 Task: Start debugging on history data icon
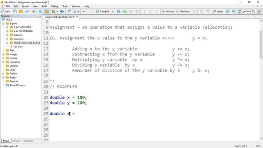[119, 12]
